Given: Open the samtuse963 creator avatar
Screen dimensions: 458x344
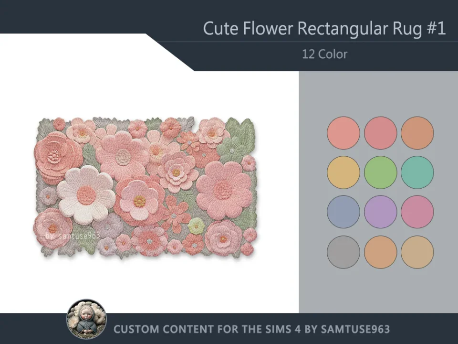Looking at the screenshot, I should 86,319.
